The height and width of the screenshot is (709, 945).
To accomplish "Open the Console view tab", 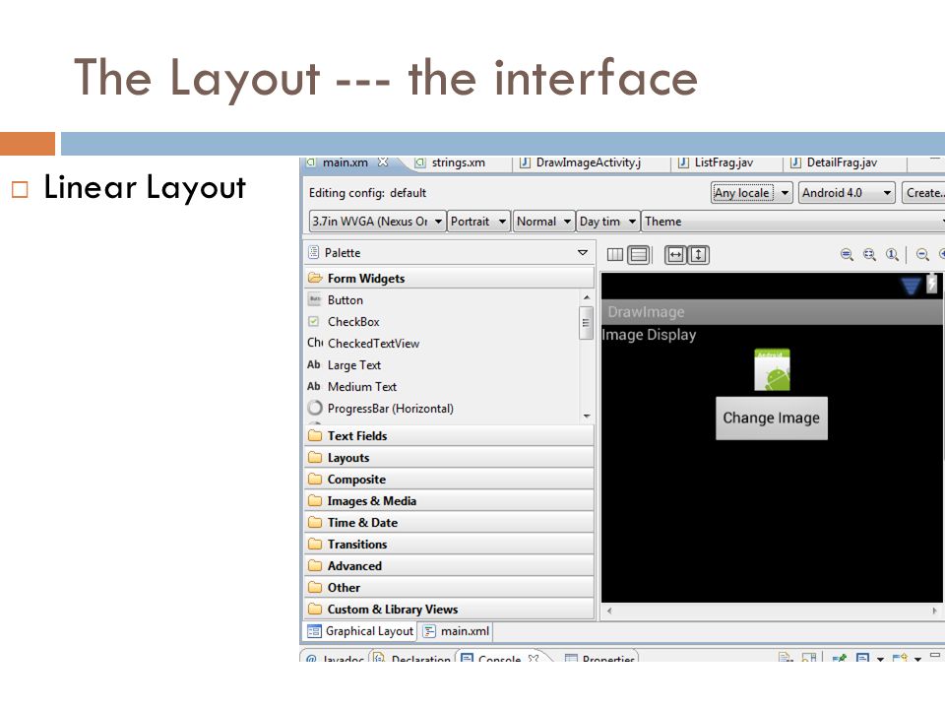I will pyautogui.click(x=499, y=657).
